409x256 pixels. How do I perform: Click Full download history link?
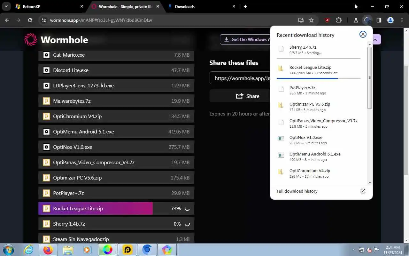click(x=297, y=191)
